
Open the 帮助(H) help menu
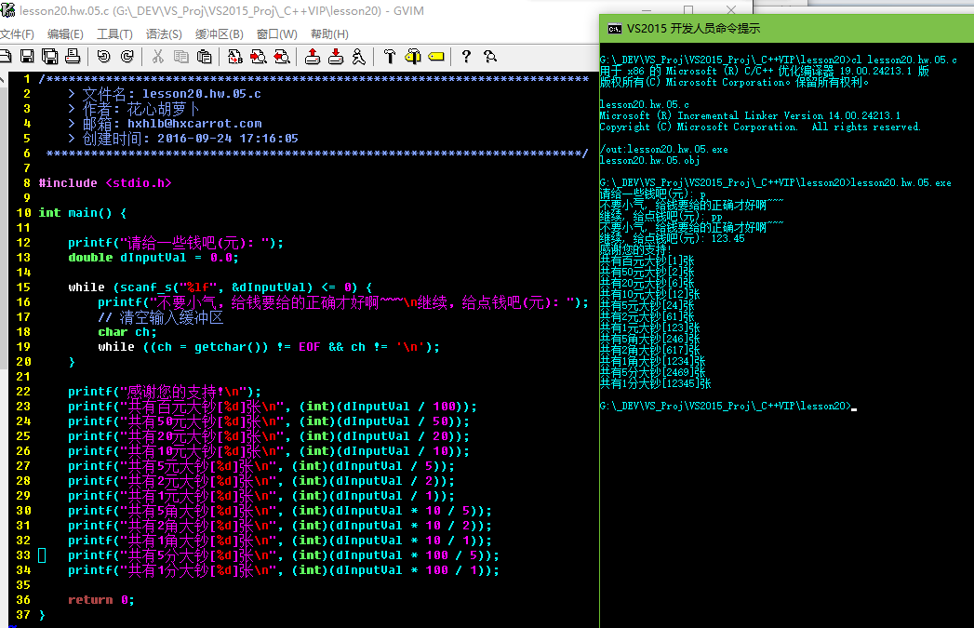coord(329,34)
